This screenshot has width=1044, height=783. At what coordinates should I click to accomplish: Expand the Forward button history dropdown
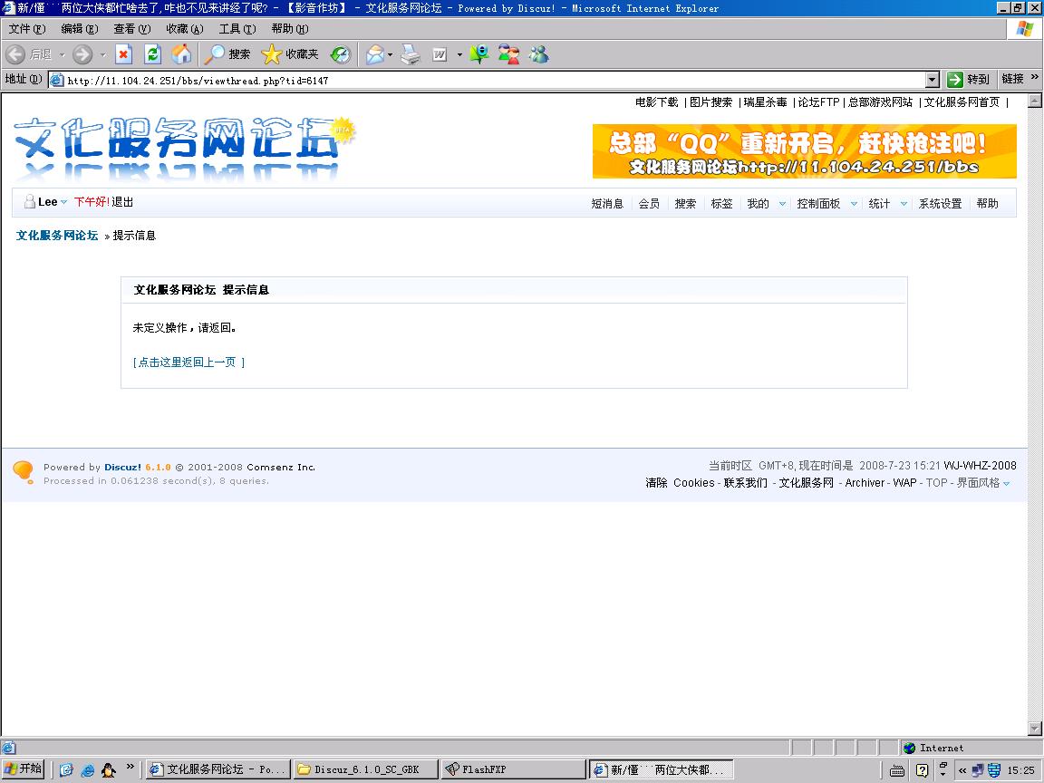click(102, 54)
